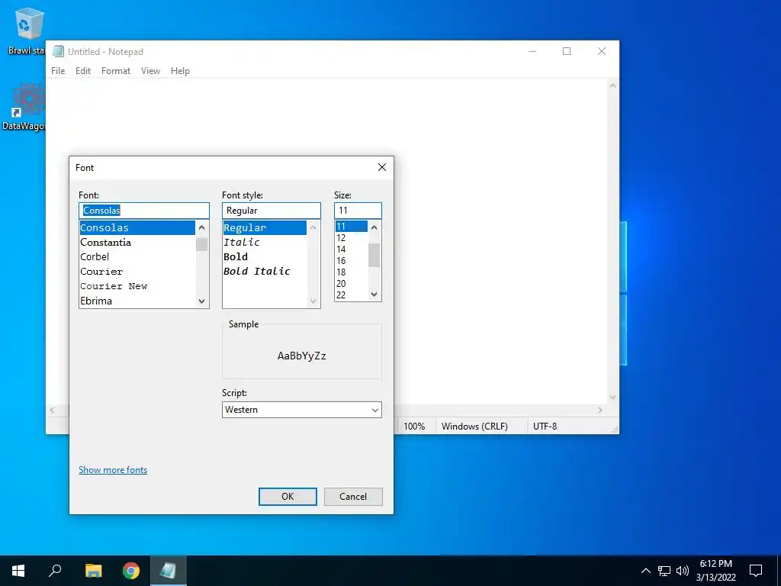Screen dimensions: 781x586
Task: Open the taskbar clock showing 6:12 PM
Action: (x=716, y=571)
